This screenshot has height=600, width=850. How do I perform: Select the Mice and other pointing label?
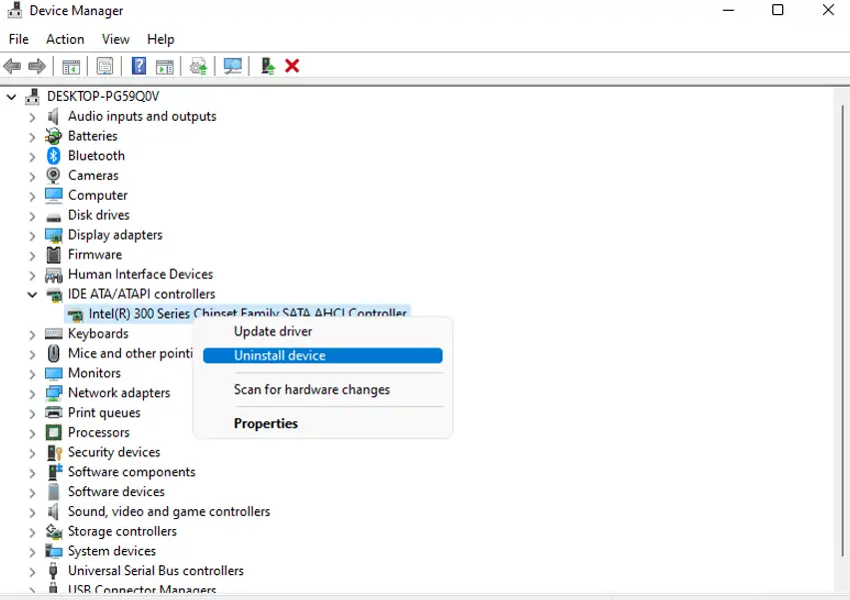[130, 353]
